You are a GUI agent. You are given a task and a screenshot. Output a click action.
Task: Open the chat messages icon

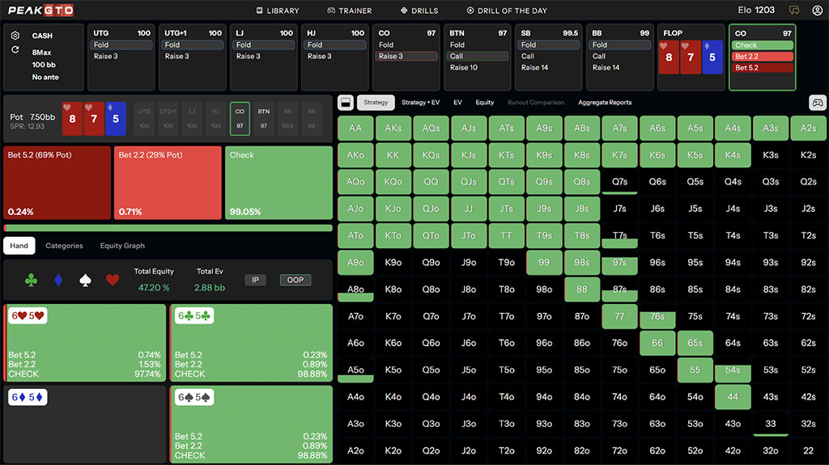794,11
